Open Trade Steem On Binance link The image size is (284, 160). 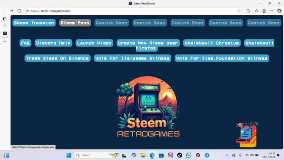pyautogui.click(x=57, y=58)
